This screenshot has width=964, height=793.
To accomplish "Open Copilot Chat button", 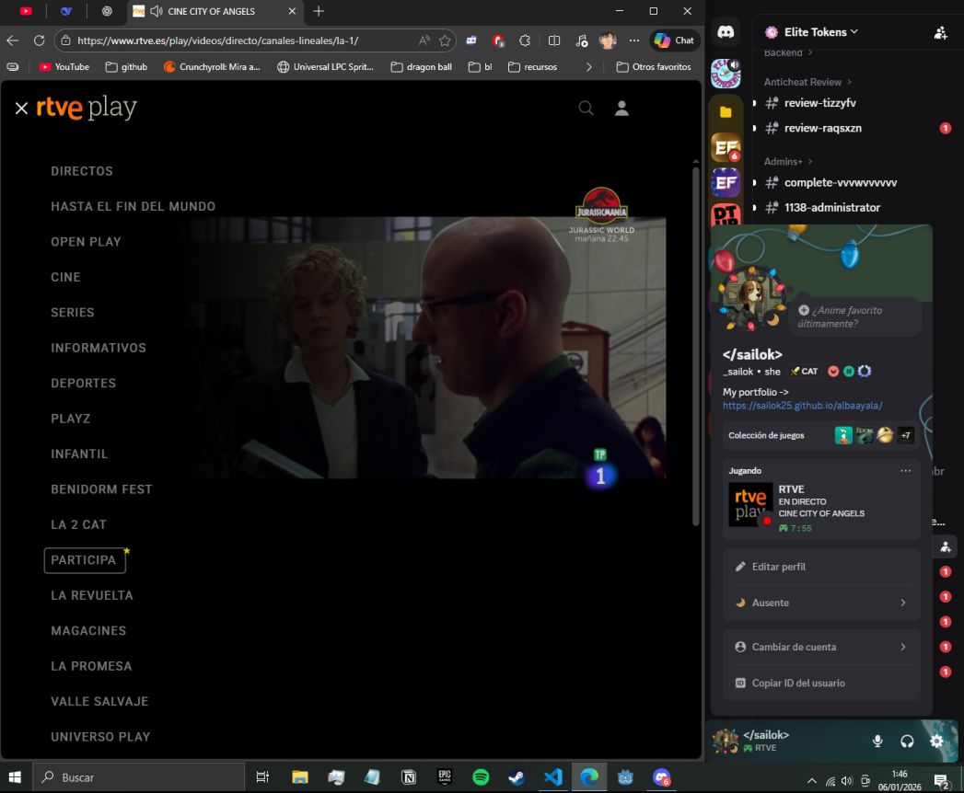I will pos(675,40).
